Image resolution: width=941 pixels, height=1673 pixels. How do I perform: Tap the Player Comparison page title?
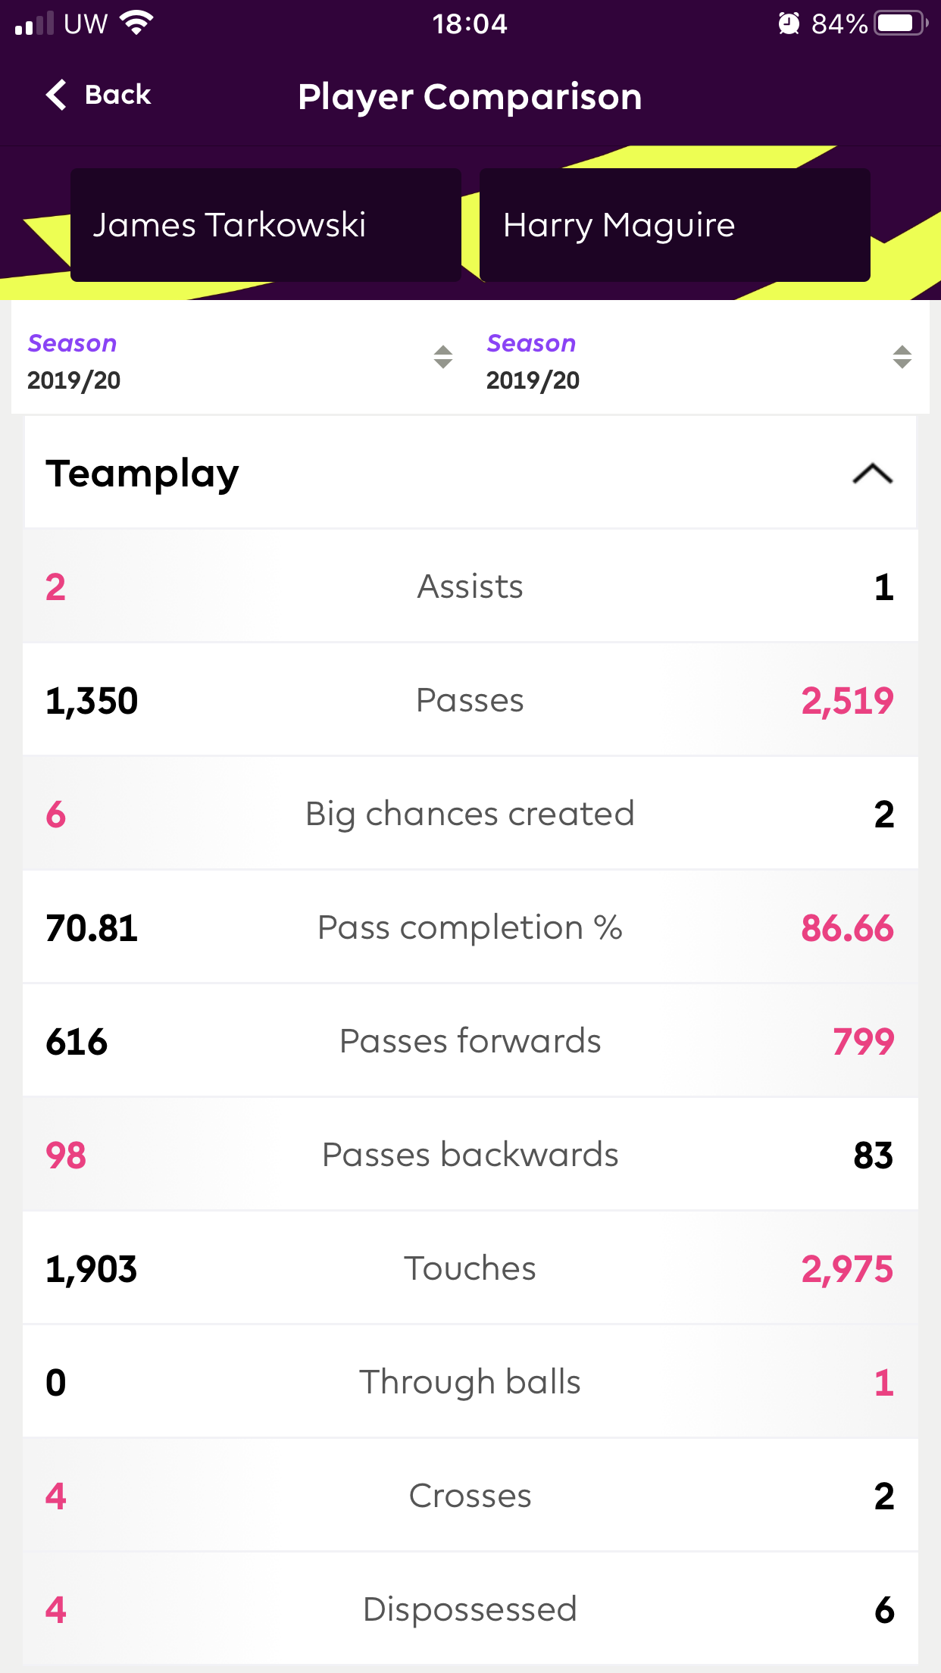(x=470, y=97)
